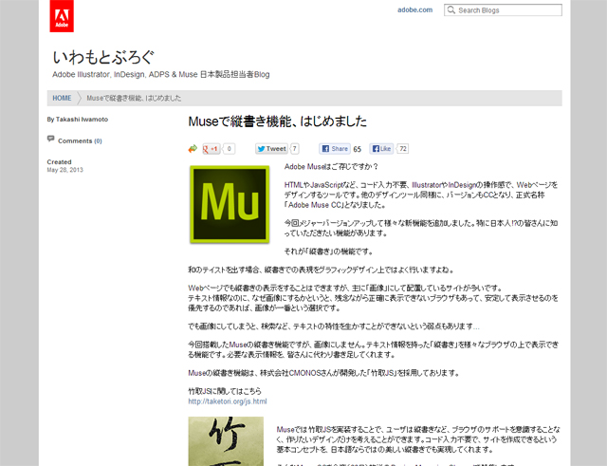Open the Illustrator link in article
607x466 pixels.
pos(427,185)
